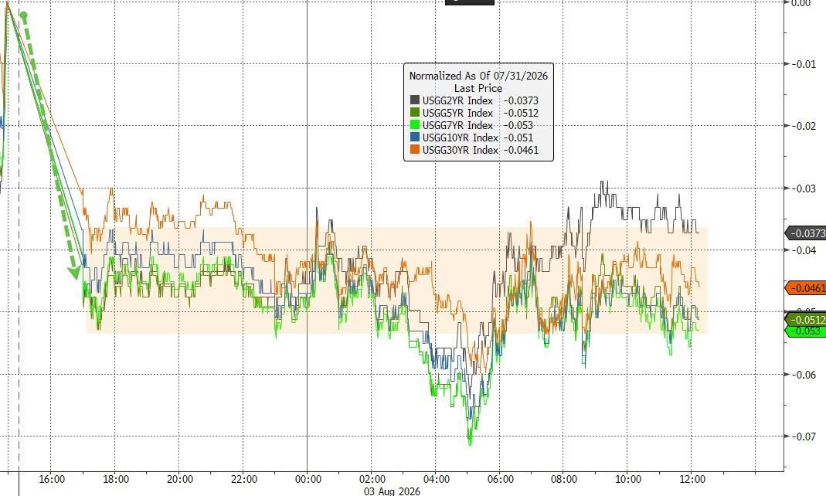
Task: Click the gray -0.0373 price tag
Action: [805, 233]
